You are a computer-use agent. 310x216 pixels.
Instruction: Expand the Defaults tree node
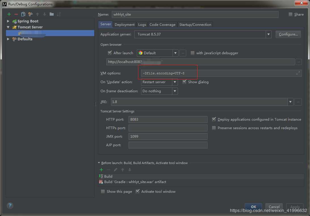click(x=8, y=39)
